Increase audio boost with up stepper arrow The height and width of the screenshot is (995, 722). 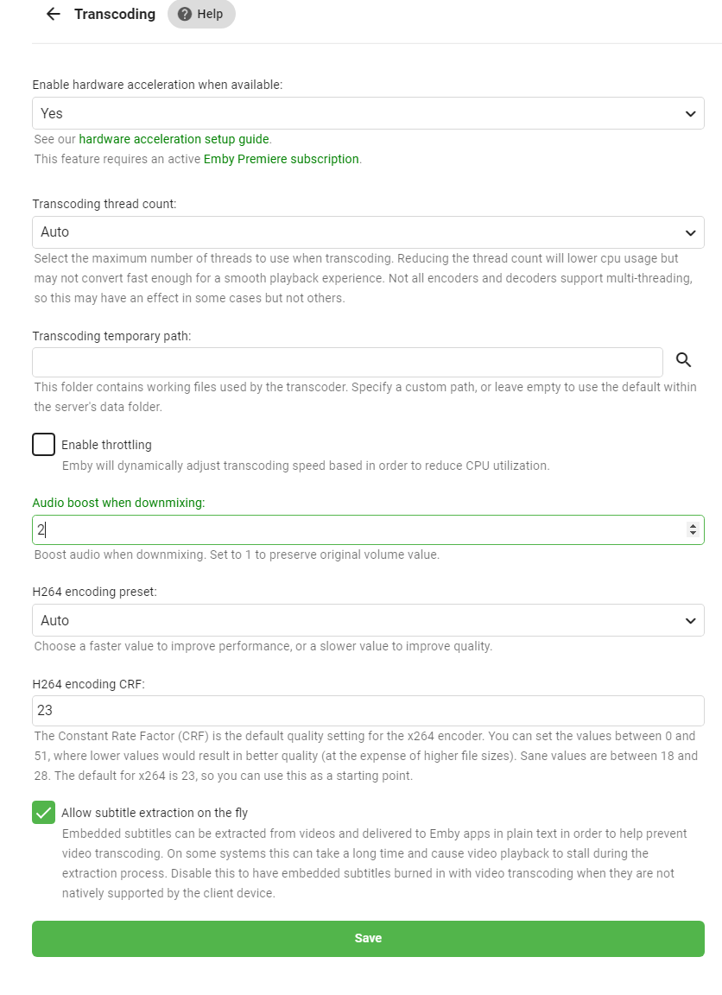[693, 526]
